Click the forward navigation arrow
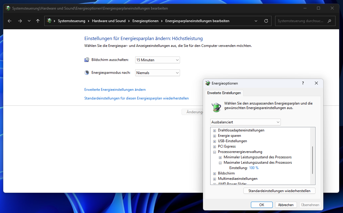343x213 pixels. click(x=20, y=21)
